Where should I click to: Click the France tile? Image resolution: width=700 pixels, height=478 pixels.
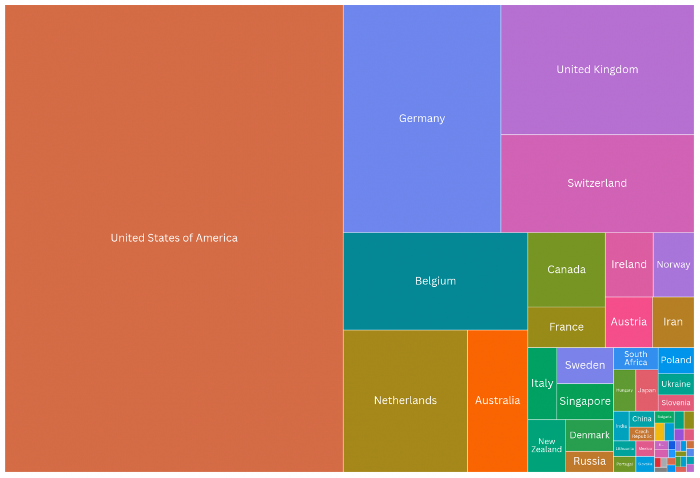[566, 327]
